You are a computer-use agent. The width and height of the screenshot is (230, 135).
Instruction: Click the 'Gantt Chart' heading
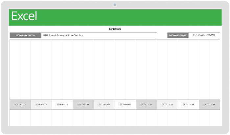[115, 29]
